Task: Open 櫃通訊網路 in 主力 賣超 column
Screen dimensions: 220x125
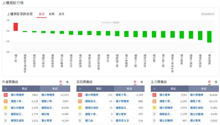Action: pyautogui.click(x=197, y=108)
